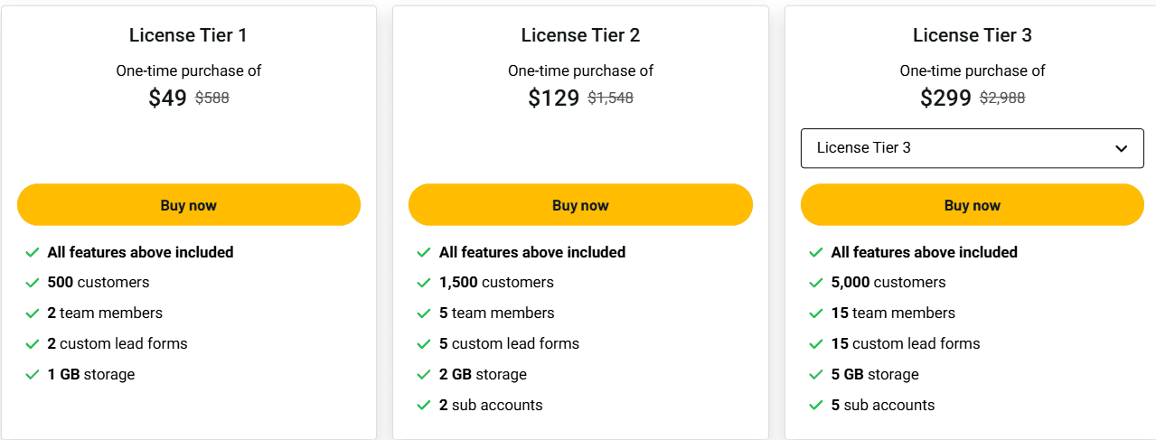Screen dimensions: 1156x440
Task: Click the crossed-out $1,548 price
Action: pyautogui.click(x=611, y=98)
